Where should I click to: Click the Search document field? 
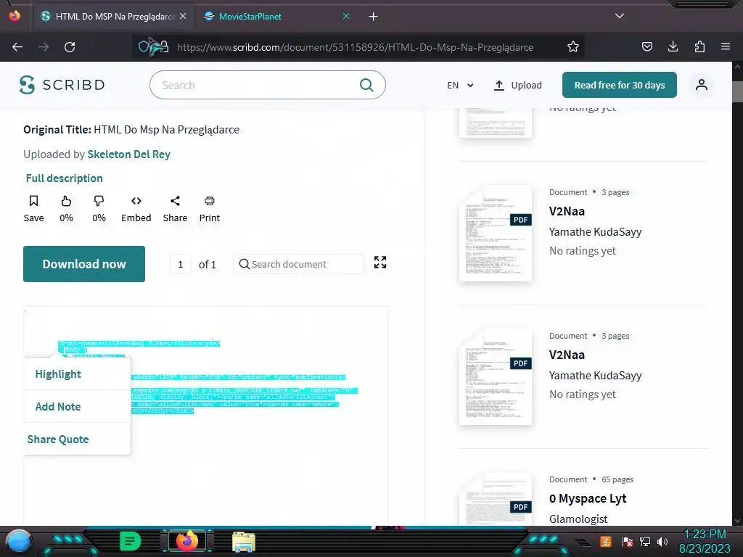(298, 264)
